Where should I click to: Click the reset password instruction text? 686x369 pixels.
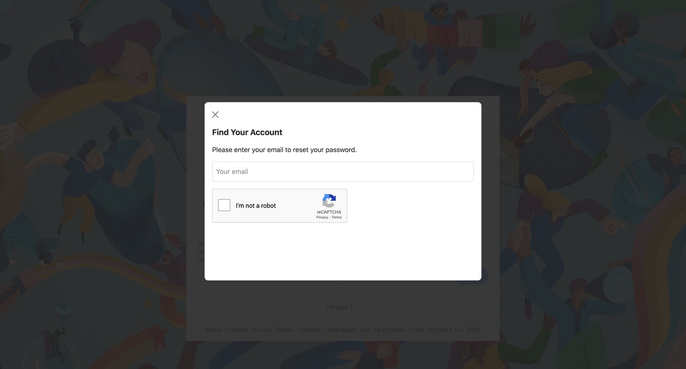tap(284, 150)
